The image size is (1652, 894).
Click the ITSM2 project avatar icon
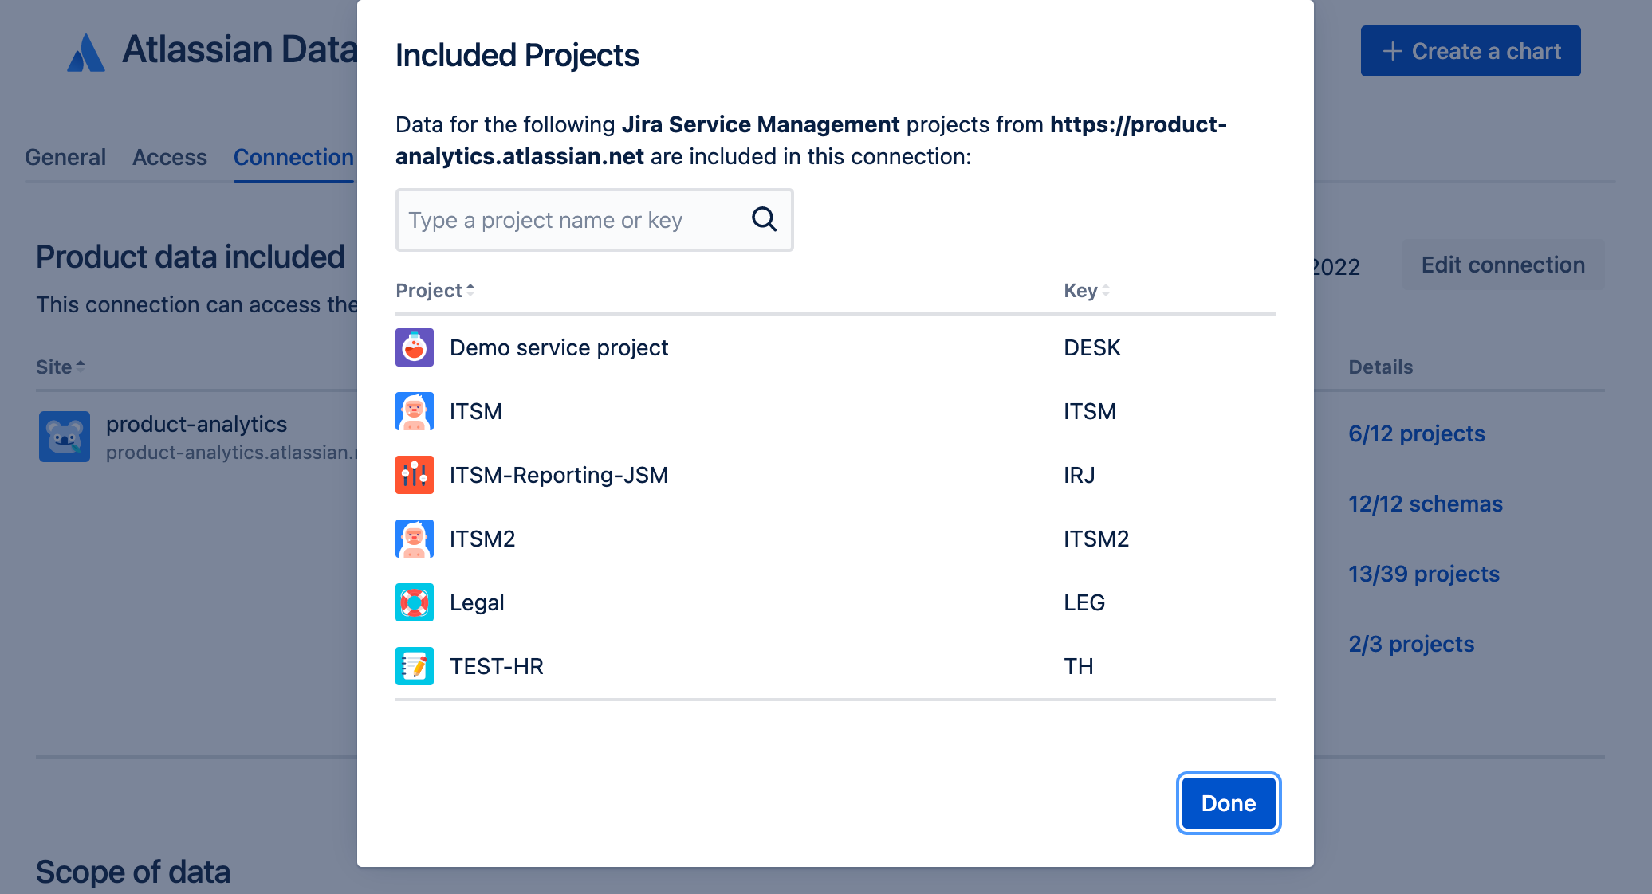(415, 539)
